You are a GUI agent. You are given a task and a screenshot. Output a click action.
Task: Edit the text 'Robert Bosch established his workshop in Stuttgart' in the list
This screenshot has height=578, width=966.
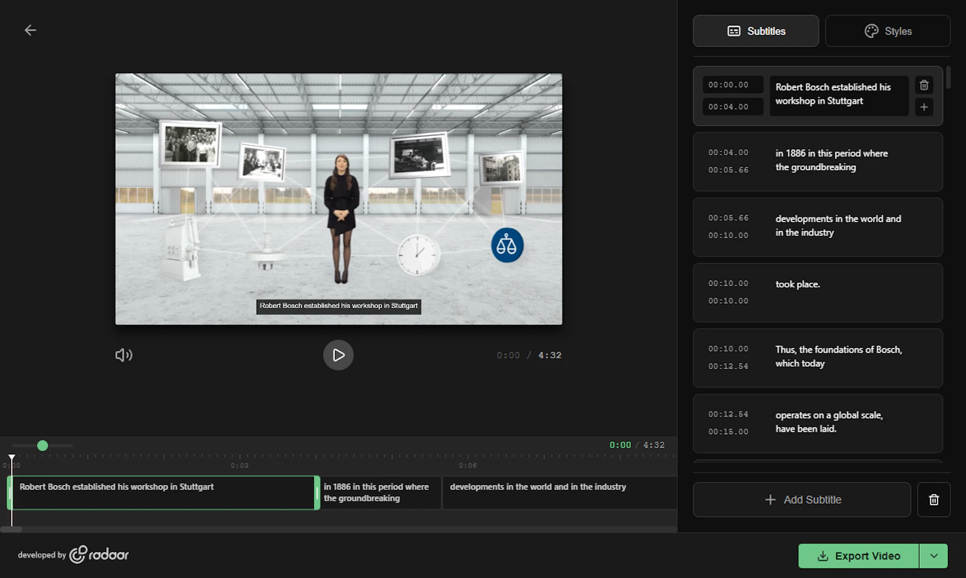[839, 94]
